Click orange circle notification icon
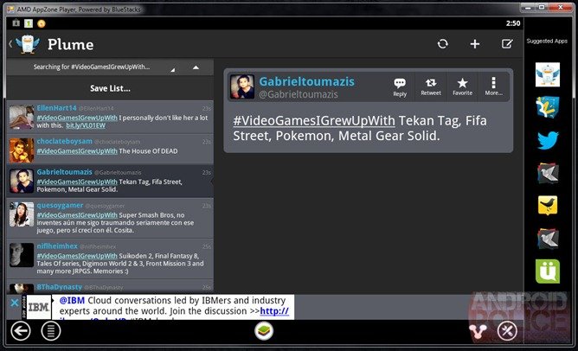Viewport: 578px width, 351px height. 42,23
